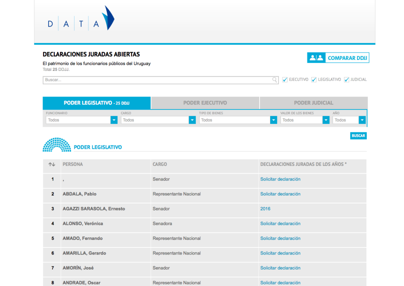The height and width of the screenshot is (286, 404).
Task: Click the sort arrows in table header
Action: point(52,164)
